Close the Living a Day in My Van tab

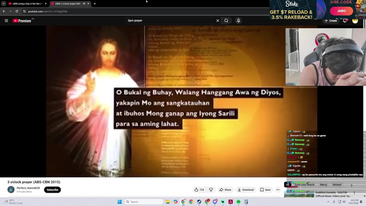45,4
